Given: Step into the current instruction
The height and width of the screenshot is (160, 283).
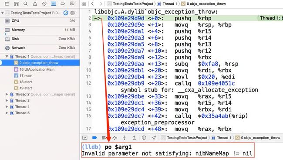Looking at the screenshot, I should click(125, 138).
